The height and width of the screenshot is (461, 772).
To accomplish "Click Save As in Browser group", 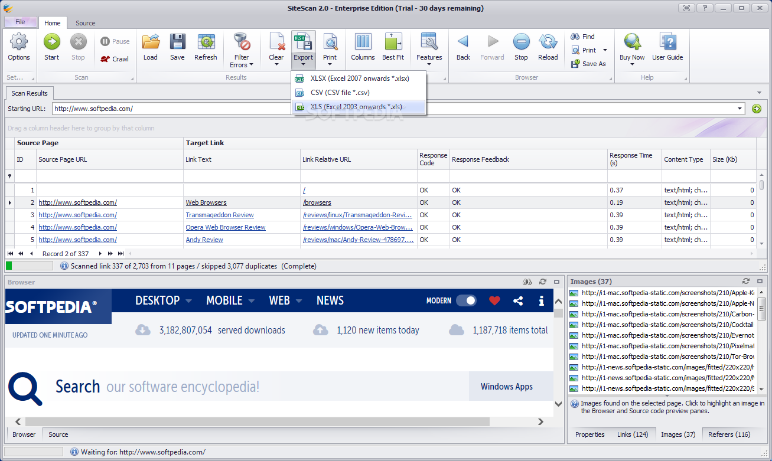I will [588, 64].
